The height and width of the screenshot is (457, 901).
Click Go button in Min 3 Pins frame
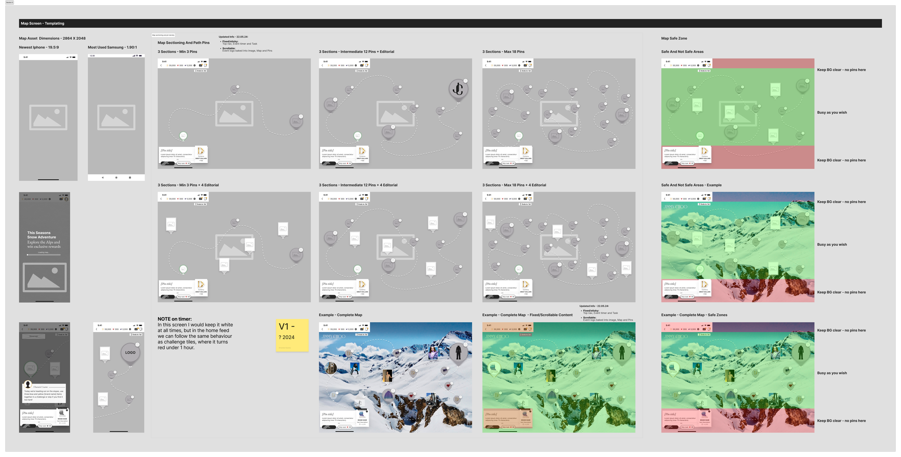click(168, 163)
